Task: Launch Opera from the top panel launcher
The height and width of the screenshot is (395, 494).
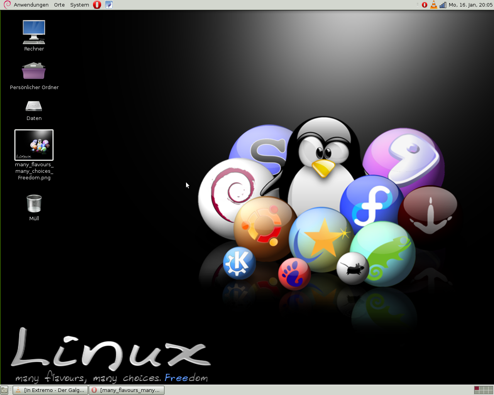Action: [97, 5]
